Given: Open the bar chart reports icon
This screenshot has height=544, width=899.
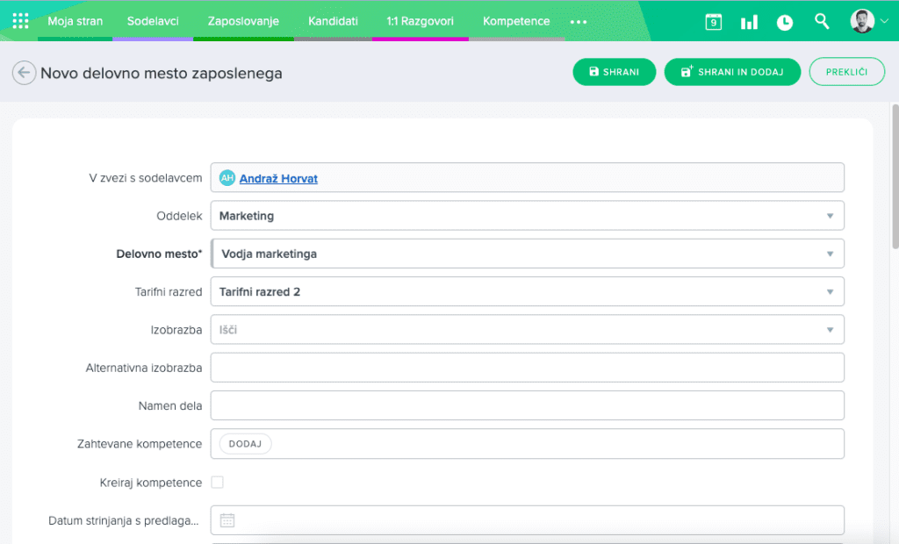Looking at the screenshot, I should coord(749,22).
